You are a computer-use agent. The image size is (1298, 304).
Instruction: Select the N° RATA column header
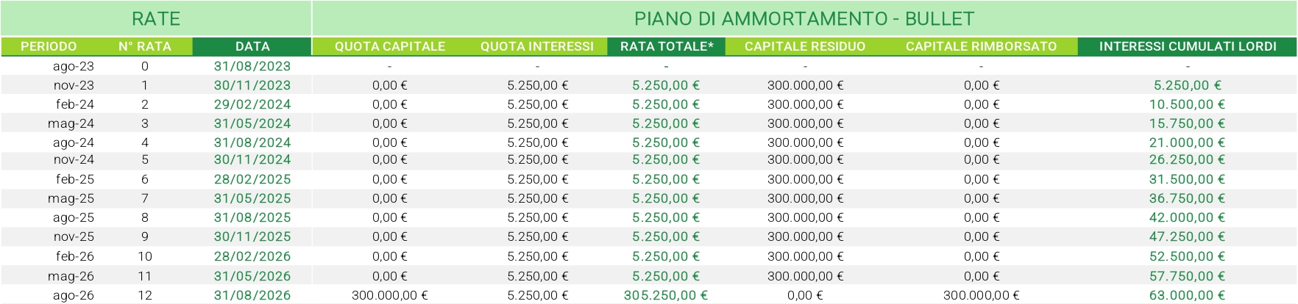pyautogui.click(x=145, y=46)
